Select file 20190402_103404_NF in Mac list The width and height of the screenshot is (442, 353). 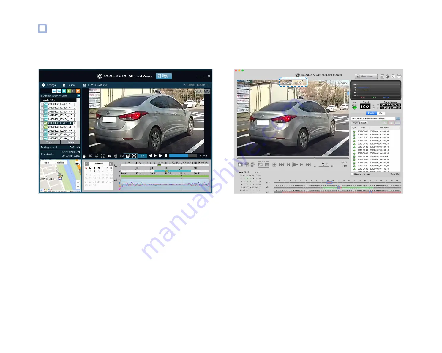coord(376,134)
